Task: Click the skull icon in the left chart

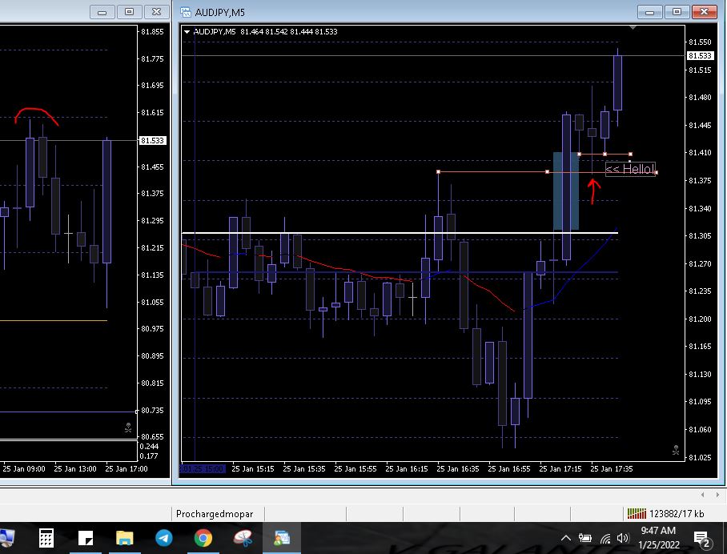Action: click(128, 429)
